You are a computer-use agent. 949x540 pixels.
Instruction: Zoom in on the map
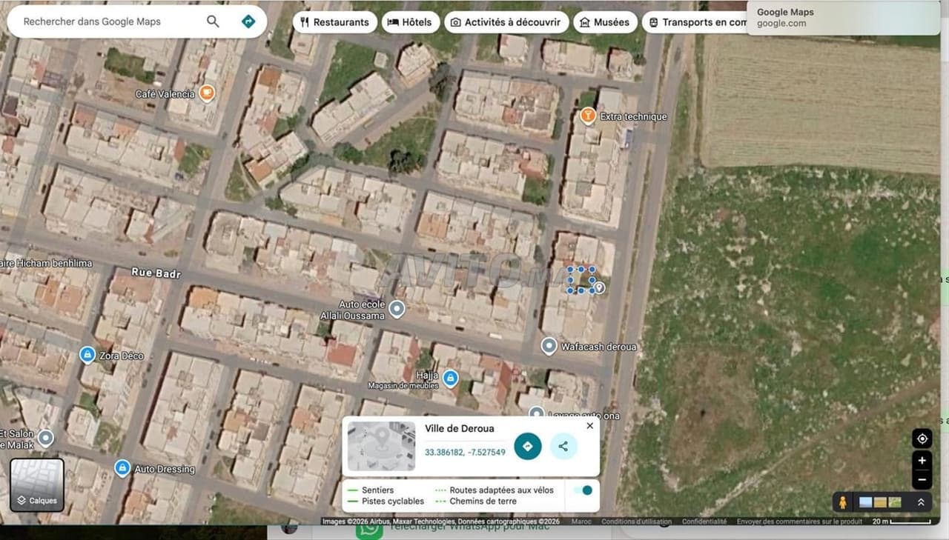pyautogui.click(x=922, y=460)
